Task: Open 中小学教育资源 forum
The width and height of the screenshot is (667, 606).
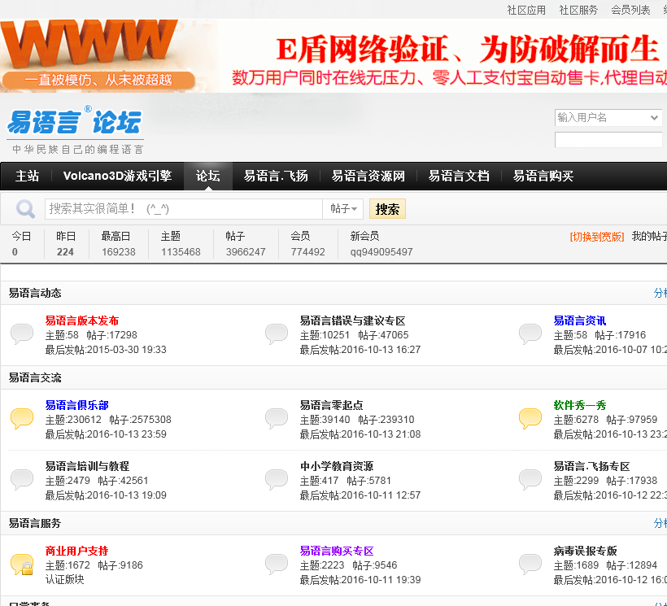Action: [337, 466]
